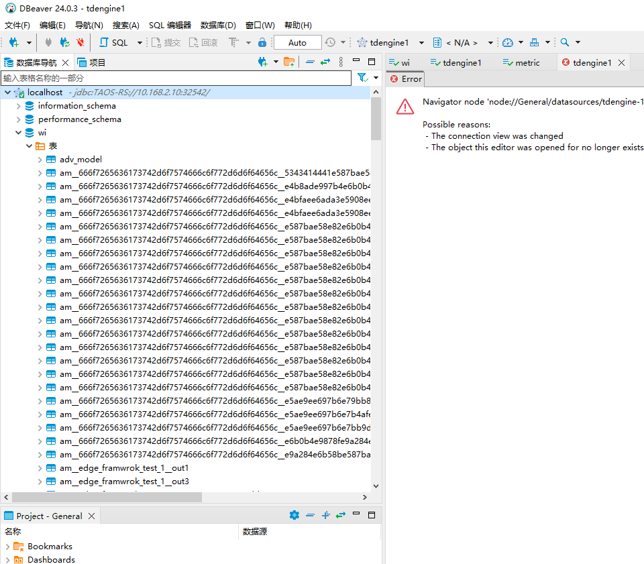Viewport: 644px width, 564px height.
Task: Expand the Bookmarks folder
Action: pyautogui.click(x=8, y=547)
